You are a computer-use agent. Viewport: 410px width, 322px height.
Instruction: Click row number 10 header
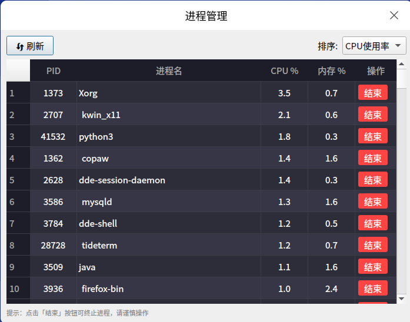[18, 289]
